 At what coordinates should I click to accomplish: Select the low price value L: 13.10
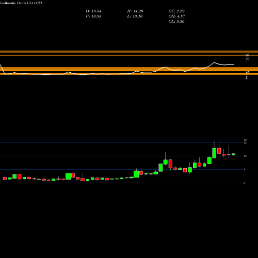(x=135, y=17)
